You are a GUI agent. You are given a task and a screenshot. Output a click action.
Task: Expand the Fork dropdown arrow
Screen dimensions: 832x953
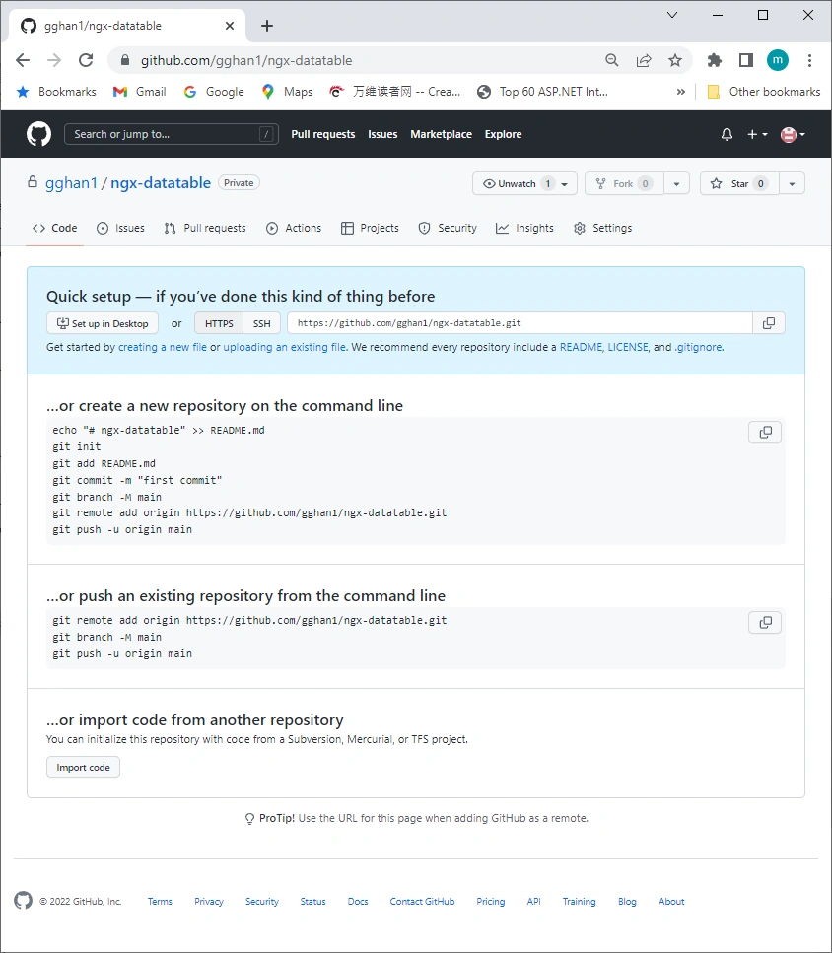pos(676,183)
